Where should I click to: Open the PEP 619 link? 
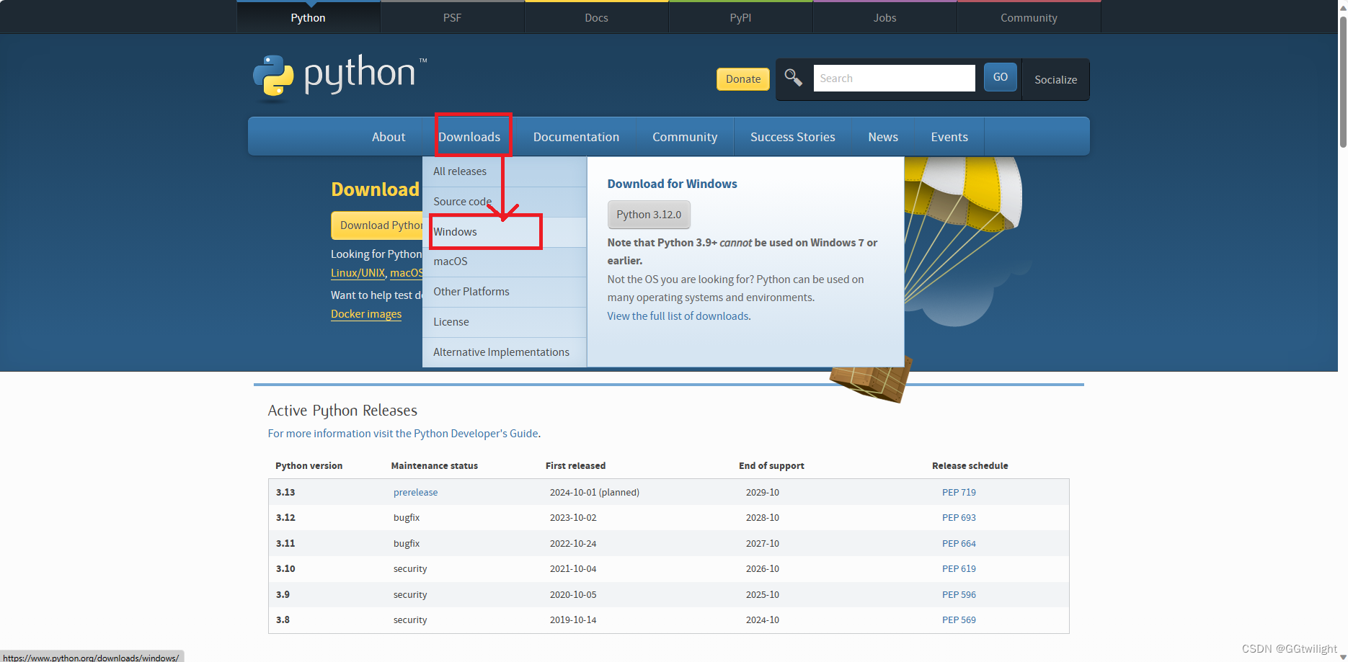(959, 569)
